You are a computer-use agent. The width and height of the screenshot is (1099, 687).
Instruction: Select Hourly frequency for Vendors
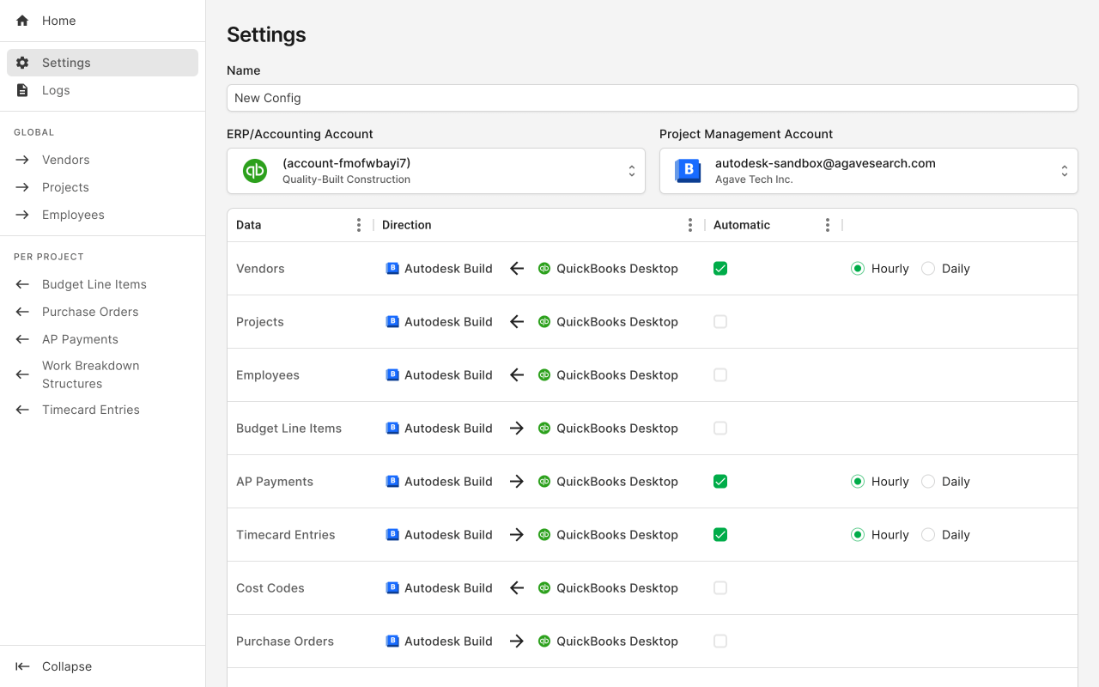click(x=858, y=269)
